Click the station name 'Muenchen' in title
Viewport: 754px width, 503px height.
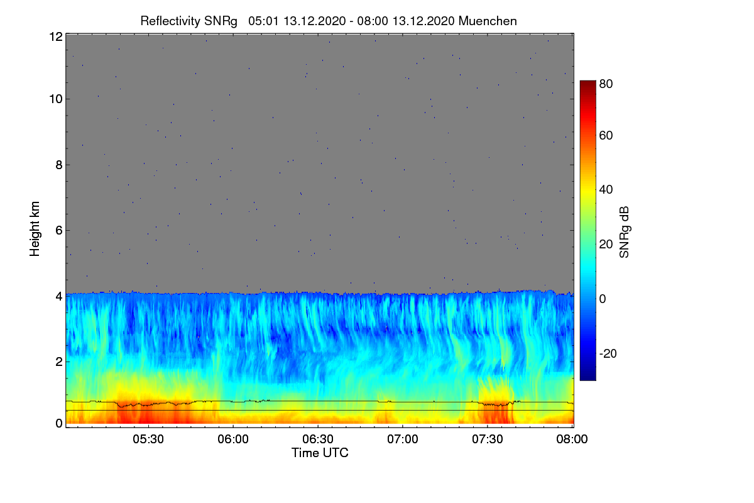[x=488, y=21]
